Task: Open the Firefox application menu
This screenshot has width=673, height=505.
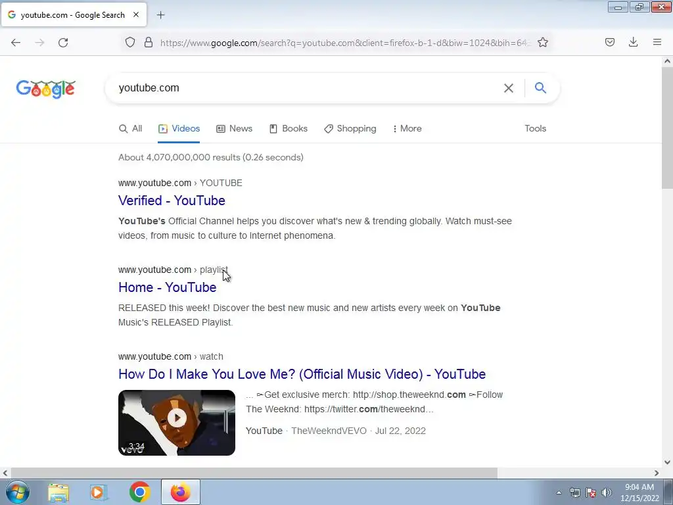Action: 657,42
